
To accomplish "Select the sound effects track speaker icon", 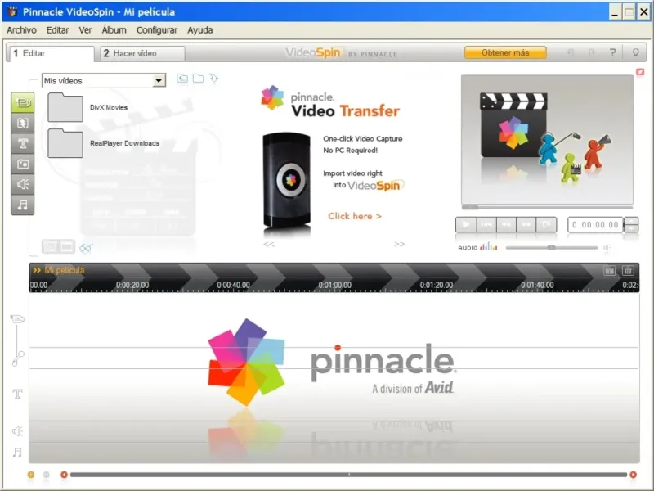I will (x=17, y=431).
